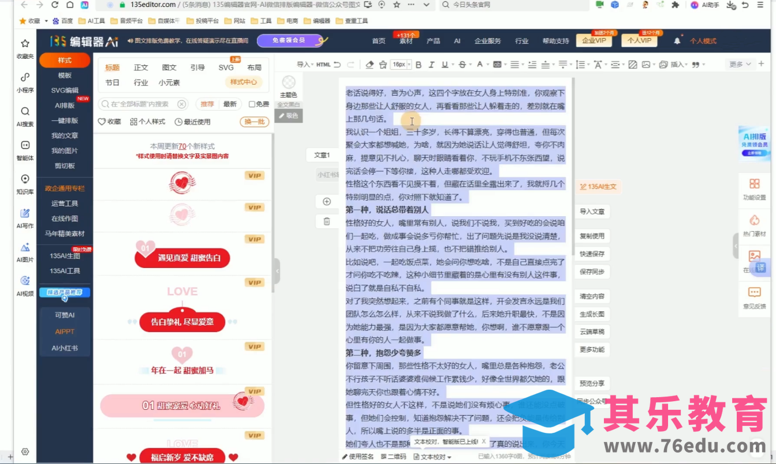Click the line spacing icon

click(x=581, y=64)
